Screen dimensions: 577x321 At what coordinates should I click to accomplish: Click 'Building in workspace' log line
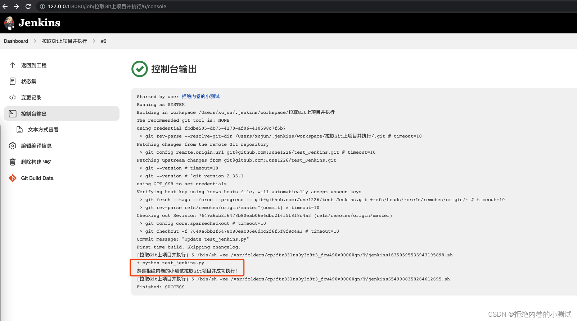[236, 112]
